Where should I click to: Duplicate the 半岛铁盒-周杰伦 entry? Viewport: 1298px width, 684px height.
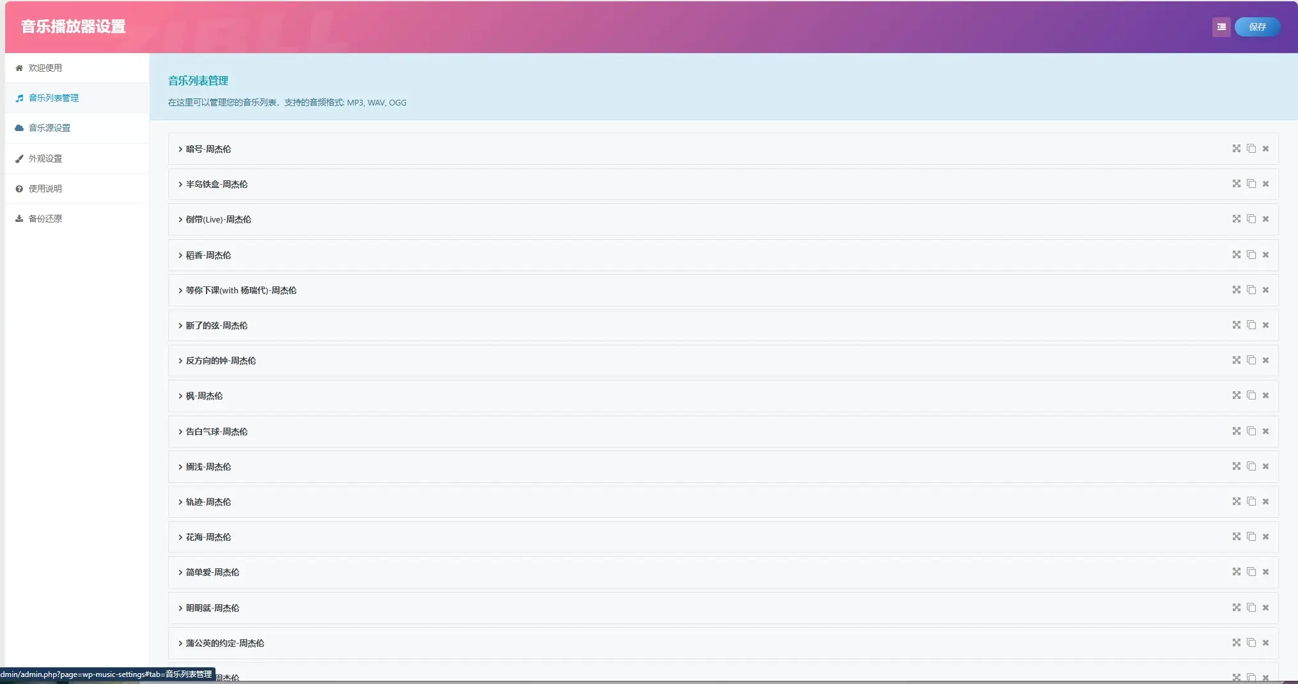(1251, 184)
